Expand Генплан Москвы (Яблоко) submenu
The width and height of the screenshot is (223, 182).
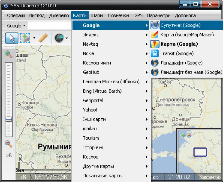[x=111, y=82]
